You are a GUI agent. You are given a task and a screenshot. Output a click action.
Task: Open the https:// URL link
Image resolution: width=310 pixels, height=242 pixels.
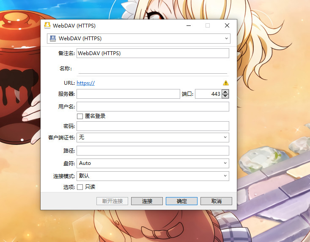tap(85, 83)
